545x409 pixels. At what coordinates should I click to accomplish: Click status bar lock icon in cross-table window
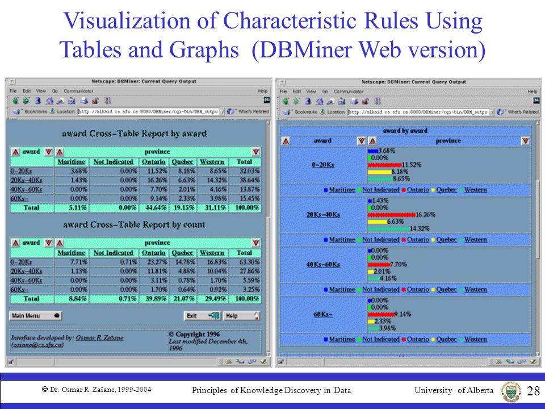pos(10,362)
